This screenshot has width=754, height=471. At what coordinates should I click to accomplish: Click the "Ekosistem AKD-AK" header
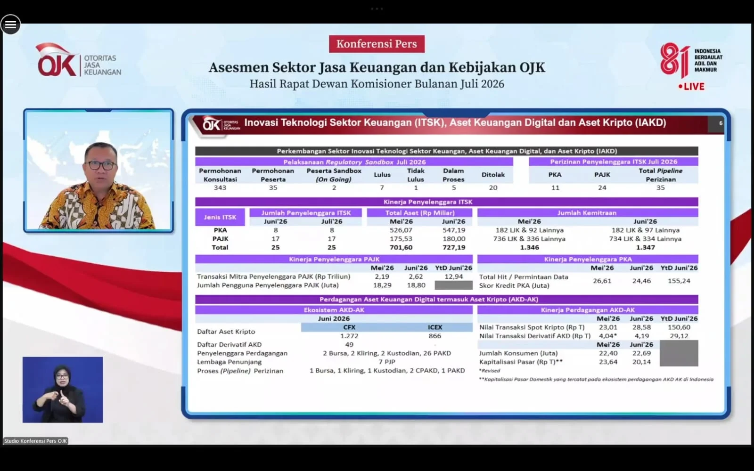coord(334,310)
